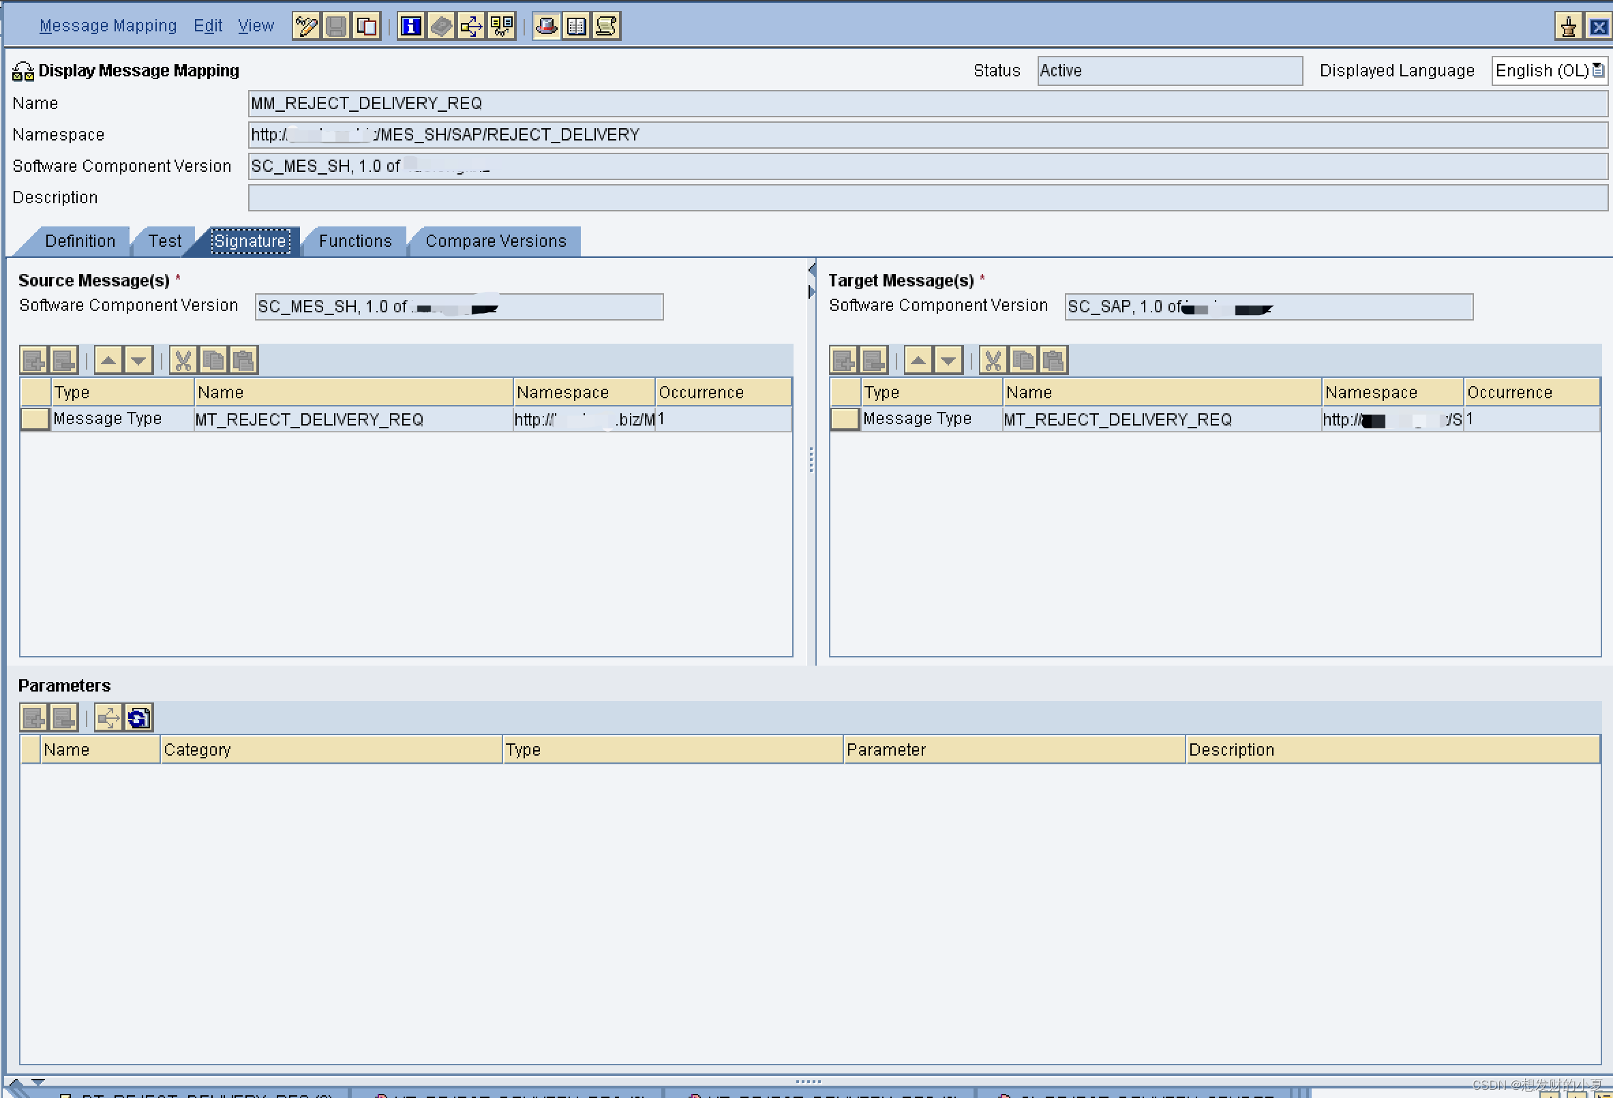Toggle the hat header-display button
Image resolution: width=1613 pixels, height=1098 pixels.
pos(546,27)
